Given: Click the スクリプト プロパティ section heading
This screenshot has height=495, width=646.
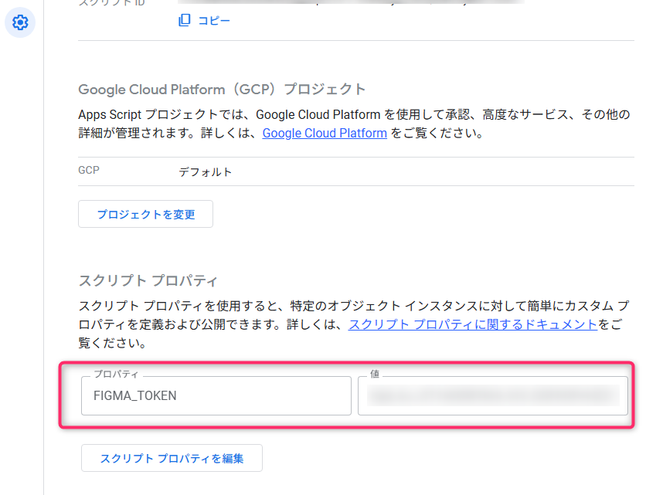Looking at the screenshot, I should point(148,280).
